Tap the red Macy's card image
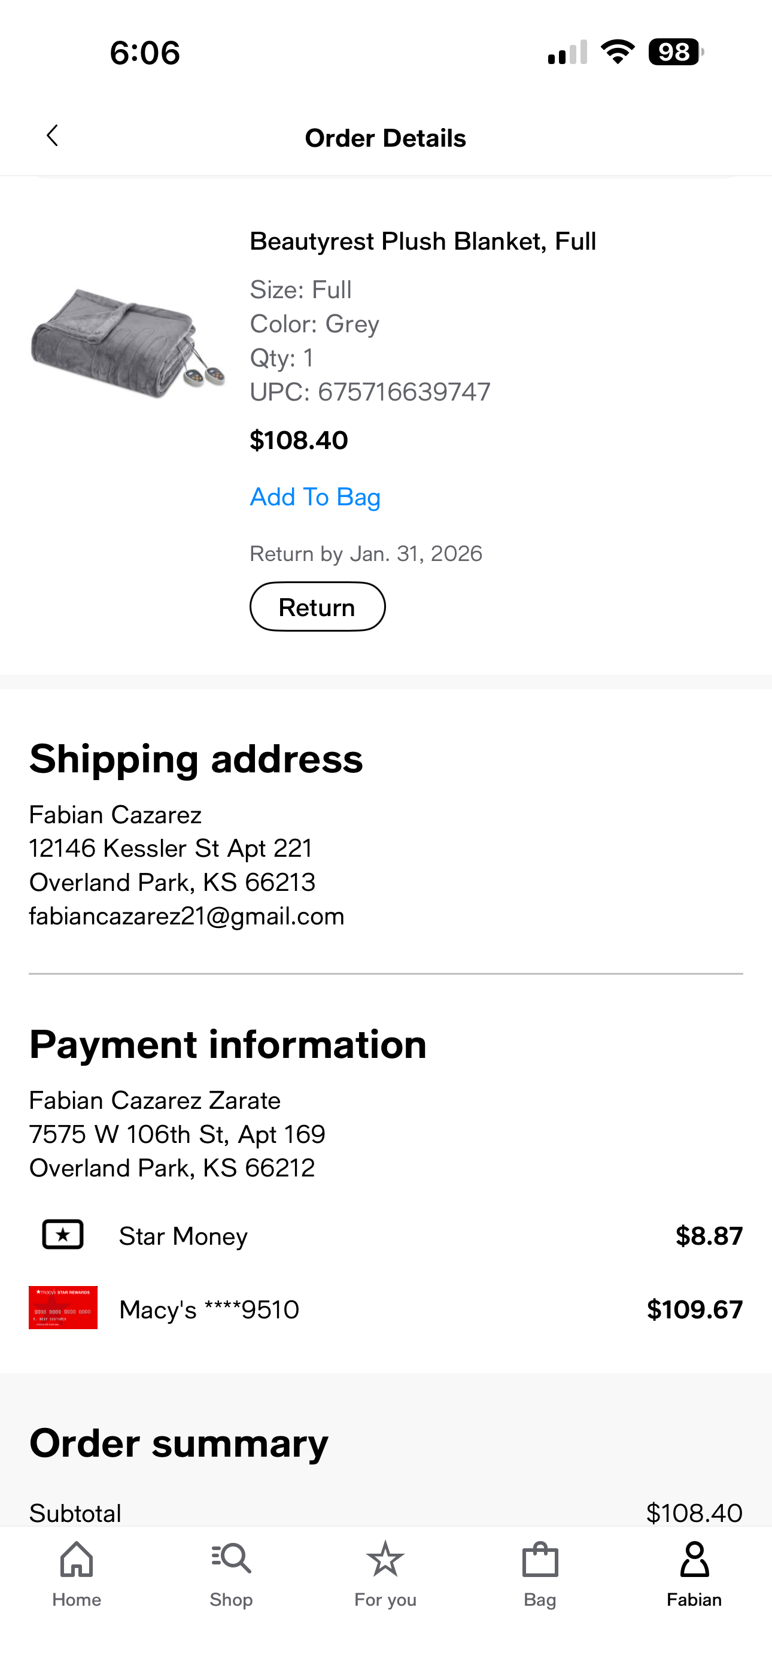772x1674 pixels. [x=63, y=1308]
